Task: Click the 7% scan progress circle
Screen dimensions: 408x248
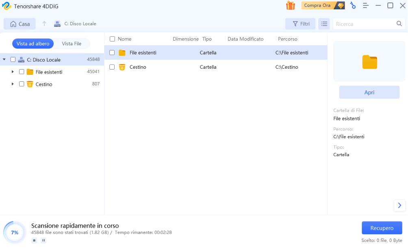Action: pyautogui.click(x=15, y=233)
